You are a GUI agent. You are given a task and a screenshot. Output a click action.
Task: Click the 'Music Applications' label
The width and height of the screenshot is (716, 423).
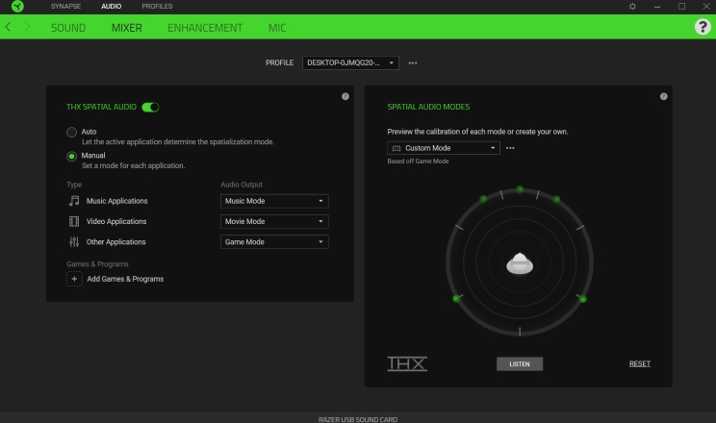coord(116,201)
